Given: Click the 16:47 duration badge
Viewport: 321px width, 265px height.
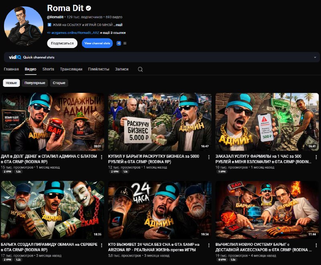Looking at the screenshot, I should [x=205, y=147].
